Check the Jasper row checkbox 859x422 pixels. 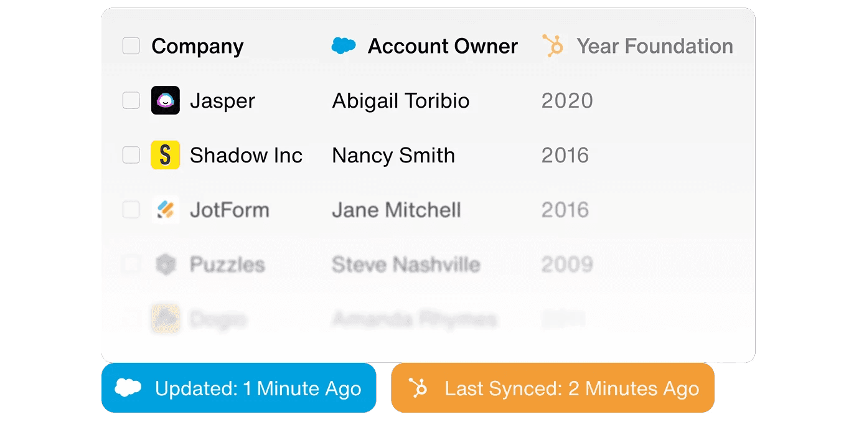(x=131, y=100)
